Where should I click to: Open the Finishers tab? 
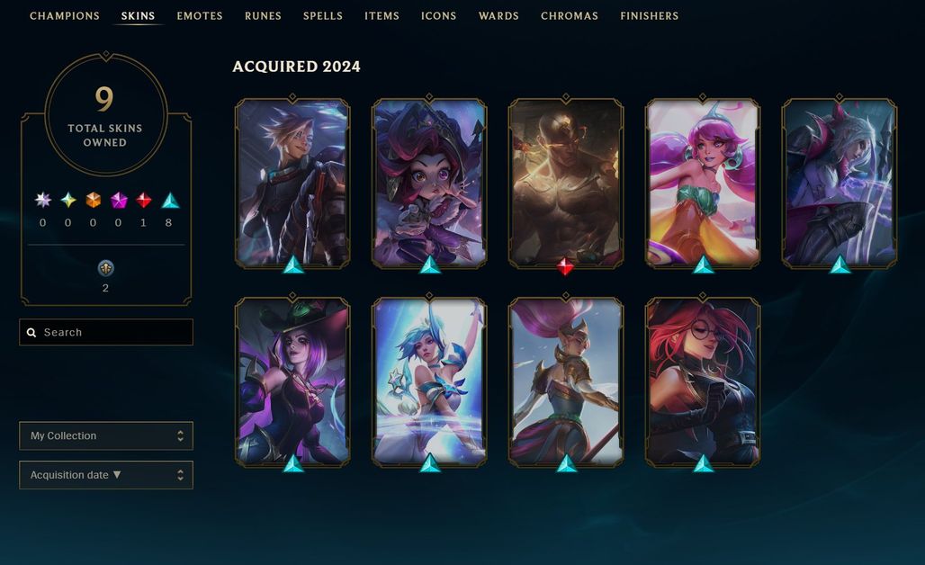[x=650, y=16]
